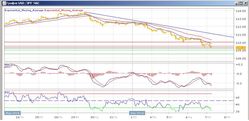Viewport: 249px width, 121px height.
Task: Click the Apr 2016 month marker
Action: (x=137, y=113)
